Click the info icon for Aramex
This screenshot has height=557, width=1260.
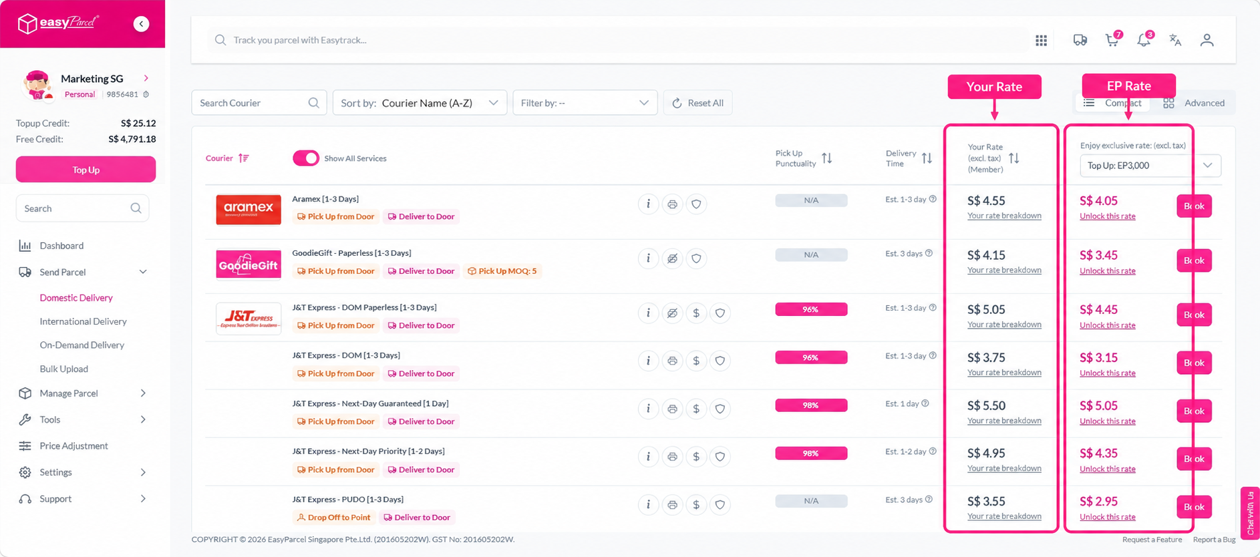pos(648,204)
